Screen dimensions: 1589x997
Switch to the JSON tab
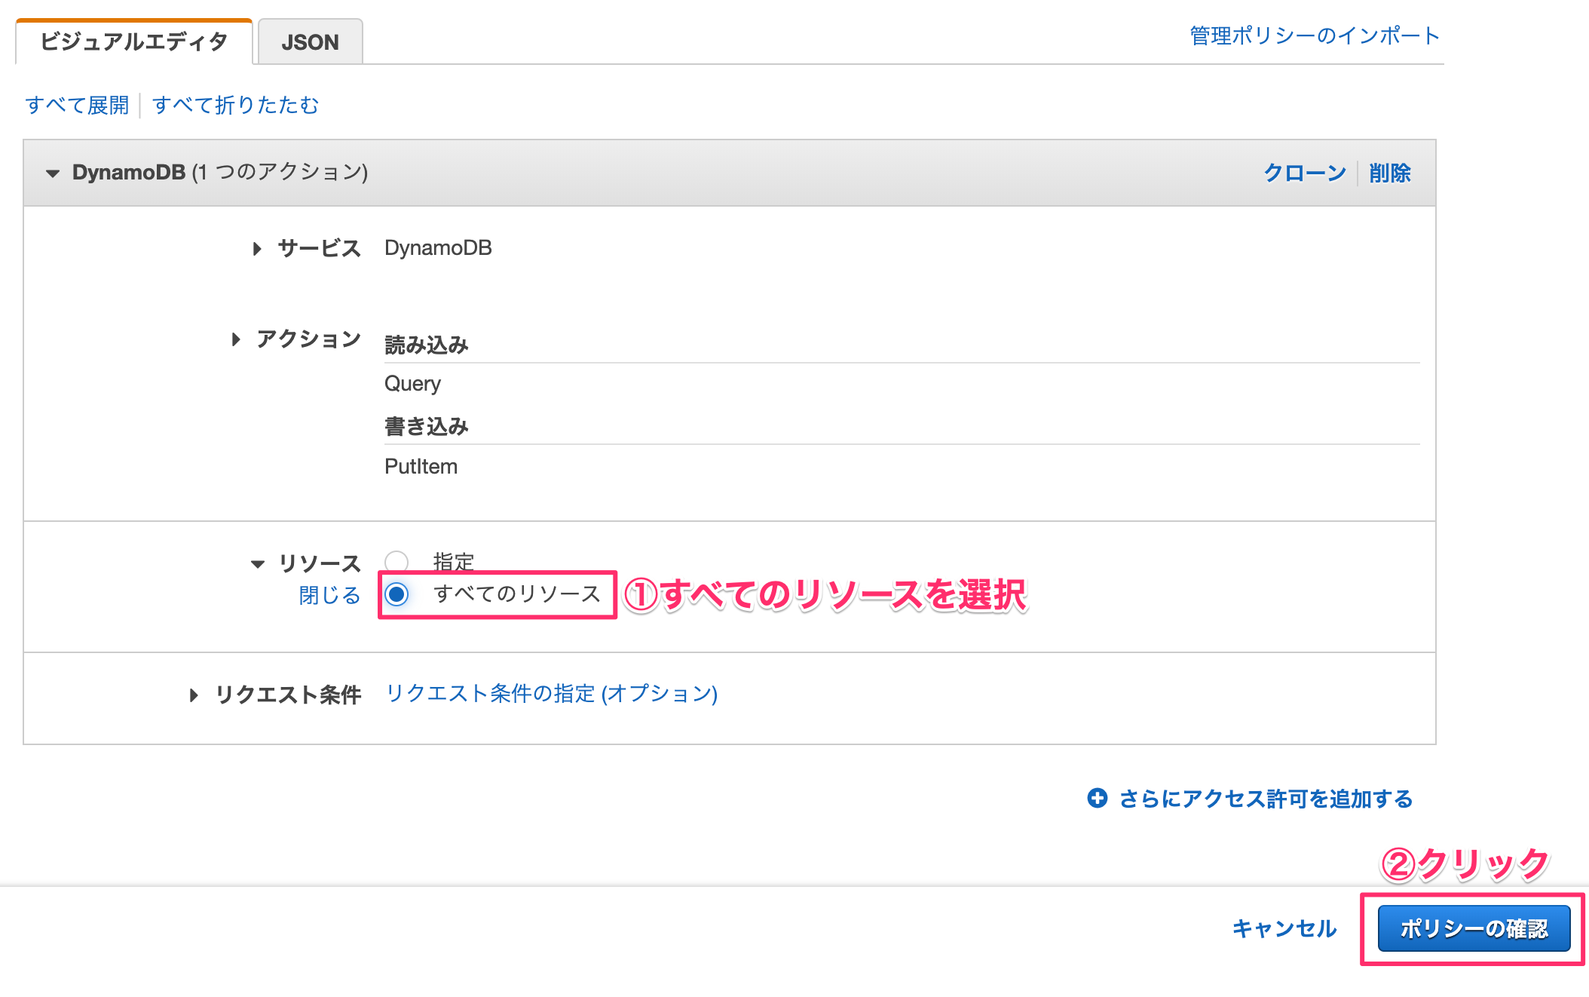310,42
